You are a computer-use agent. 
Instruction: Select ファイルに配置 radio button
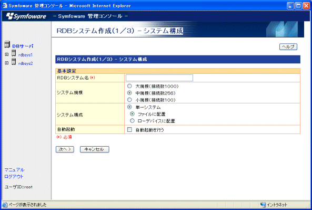pos(132,114)
